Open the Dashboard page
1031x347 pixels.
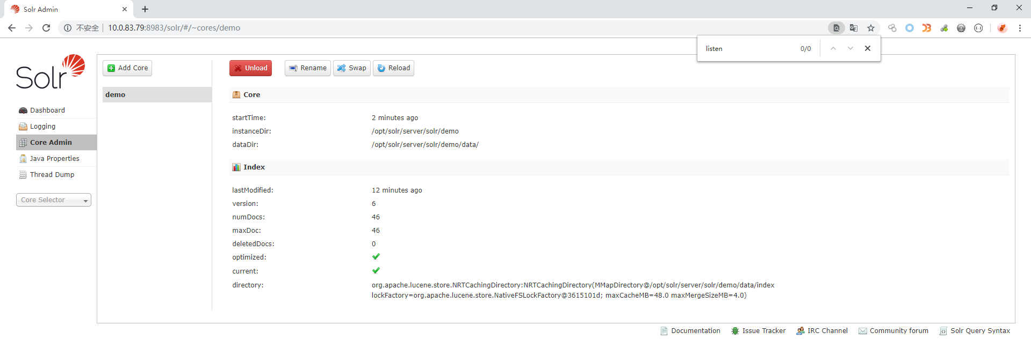pos(47,110)
